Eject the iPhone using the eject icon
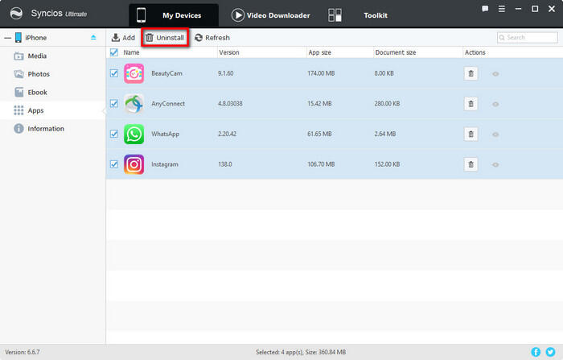563x360 pixels. click(x=93, y=37)
